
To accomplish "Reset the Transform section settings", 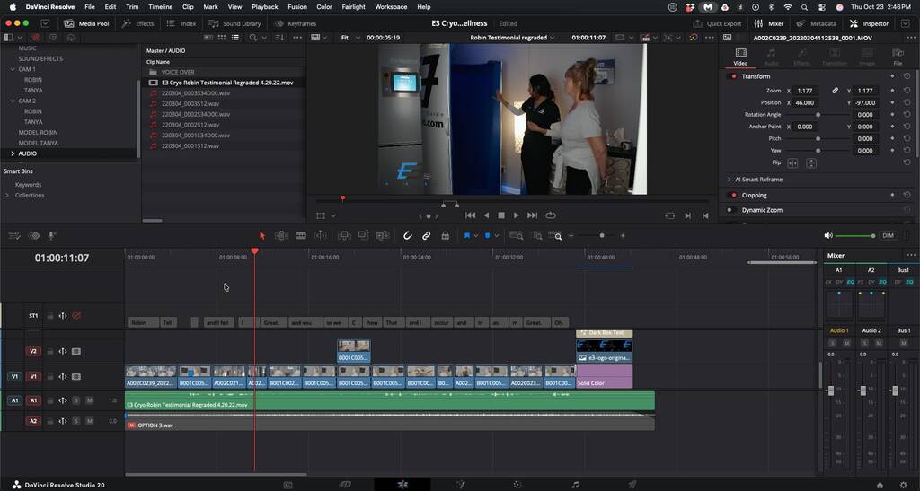I will (906, 76).
